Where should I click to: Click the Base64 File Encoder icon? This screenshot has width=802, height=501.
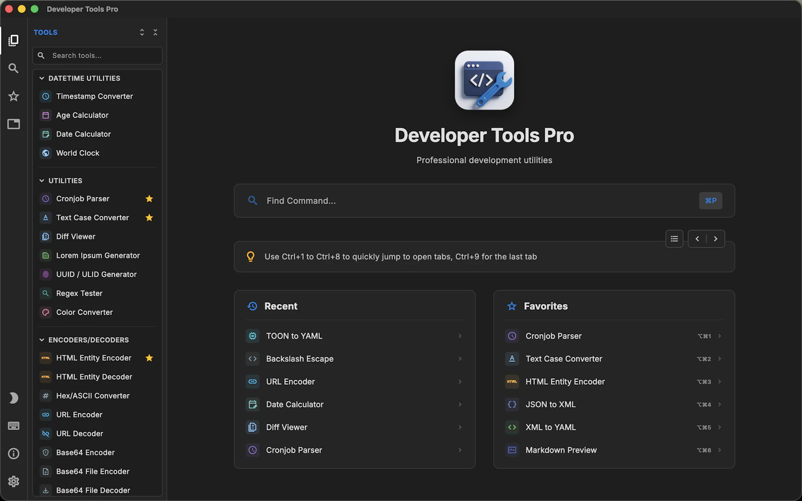point(46,471)
